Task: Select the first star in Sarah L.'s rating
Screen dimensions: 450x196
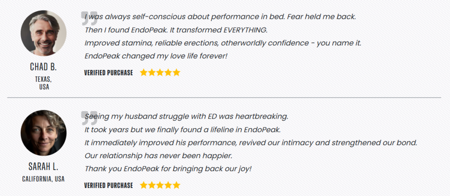Action: 144,185
